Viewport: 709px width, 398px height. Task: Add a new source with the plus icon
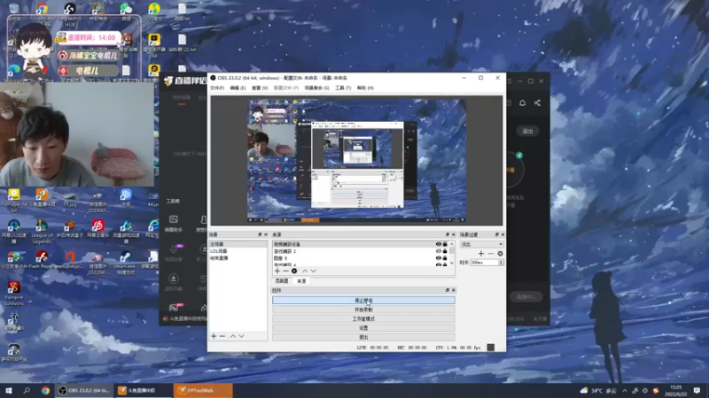277,271
